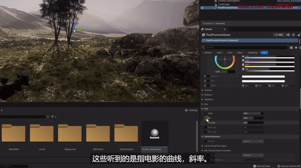The image size is (301, 168).
Task: Open the Lumen method dropdown
Action: pyautogui.click(x=253, y=141)
